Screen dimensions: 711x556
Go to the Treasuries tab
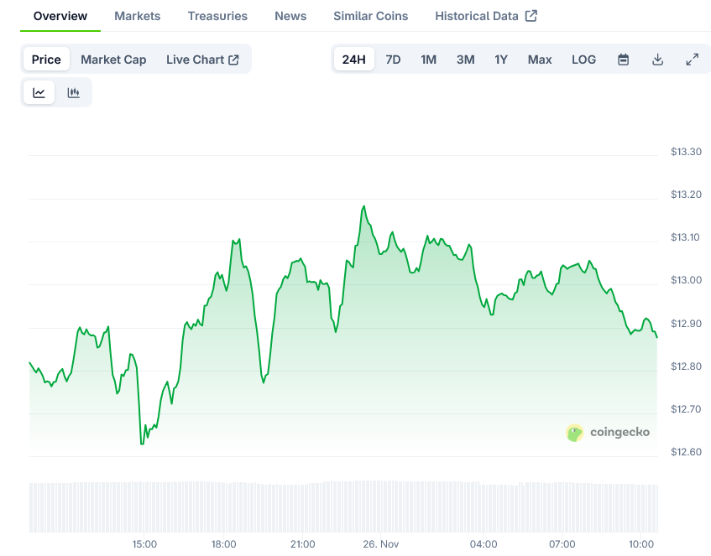point(217,16)
